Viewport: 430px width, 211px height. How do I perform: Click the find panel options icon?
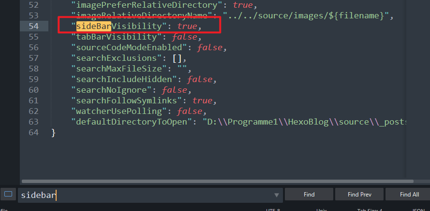(x=8, y=195)
